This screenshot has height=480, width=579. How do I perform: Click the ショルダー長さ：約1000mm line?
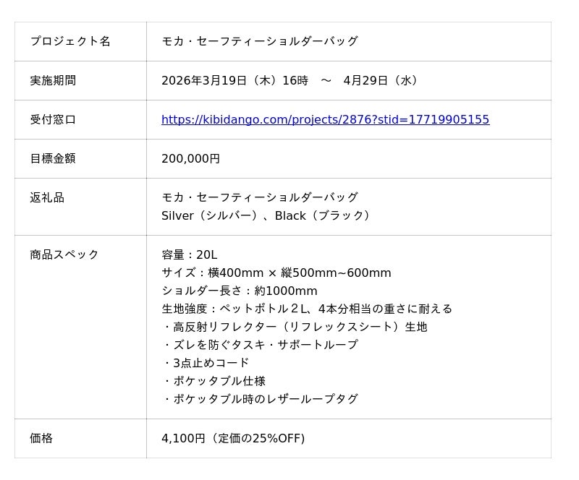tap(239, 291)
